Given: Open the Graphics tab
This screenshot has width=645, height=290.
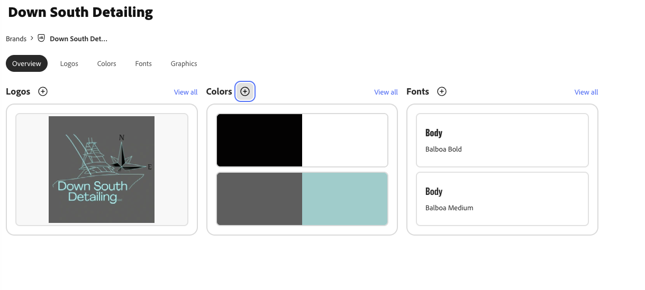Looking at the screenshot, I should pyautogui.click(x=184, y=63).
